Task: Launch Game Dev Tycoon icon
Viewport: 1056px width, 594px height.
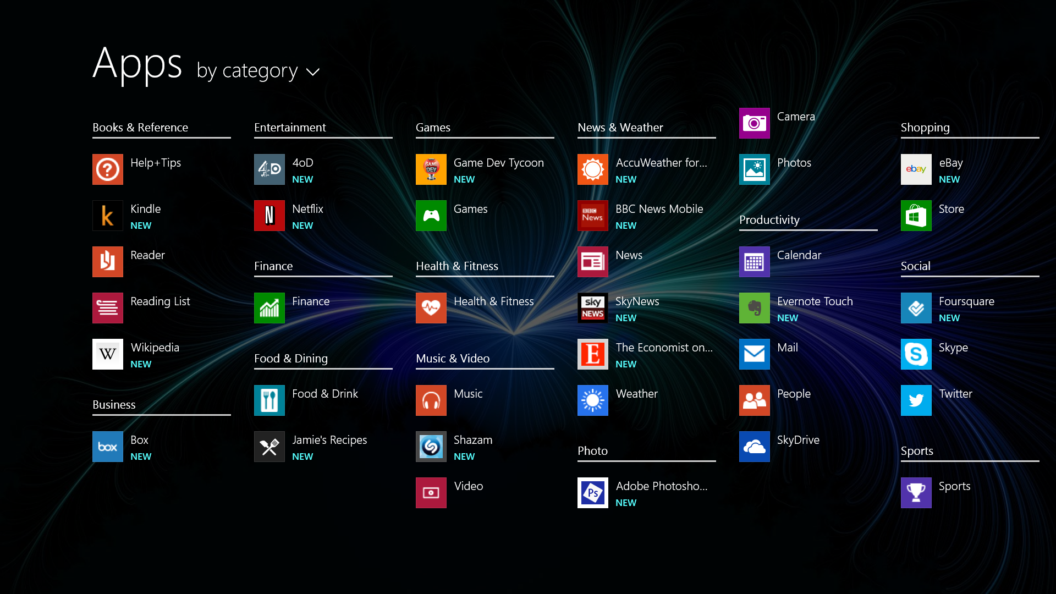Action: (x=431, y=169)
